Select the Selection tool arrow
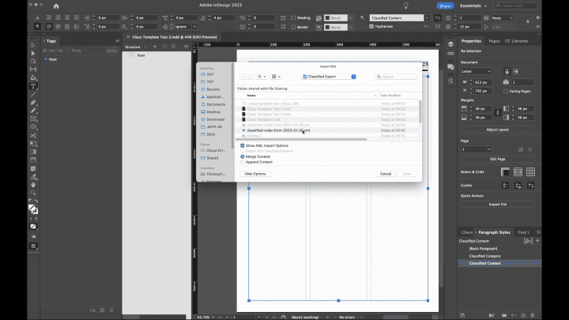569x320 pixels. click(33, 45)
